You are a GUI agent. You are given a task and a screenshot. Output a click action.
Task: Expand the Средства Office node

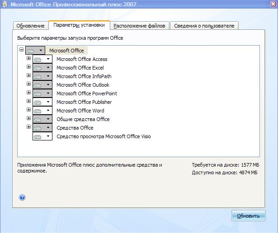[x=28, y=126]
